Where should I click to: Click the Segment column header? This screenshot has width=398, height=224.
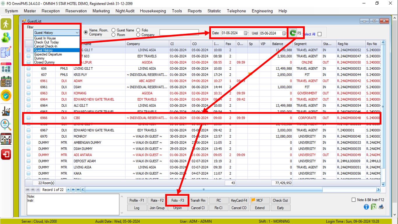pyautogui.click(x=307, y=44)
